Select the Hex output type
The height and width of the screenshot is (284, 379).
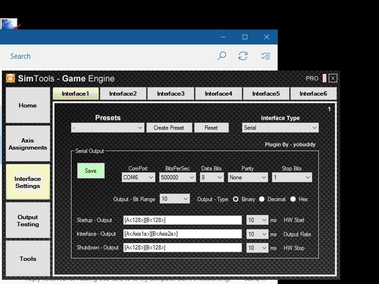[x=293, y=199]
